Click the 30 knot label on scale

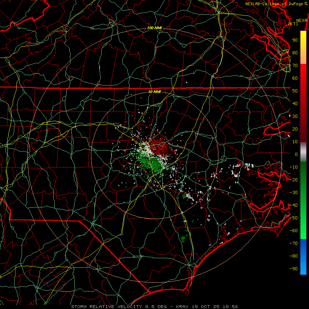point(295,116)
